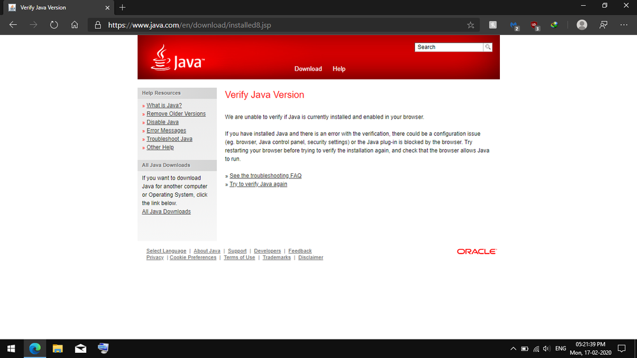The width and height of the screenshot is (637, 358).
Task: Open Disclaimer footer link
Action: tap(311, 257)
